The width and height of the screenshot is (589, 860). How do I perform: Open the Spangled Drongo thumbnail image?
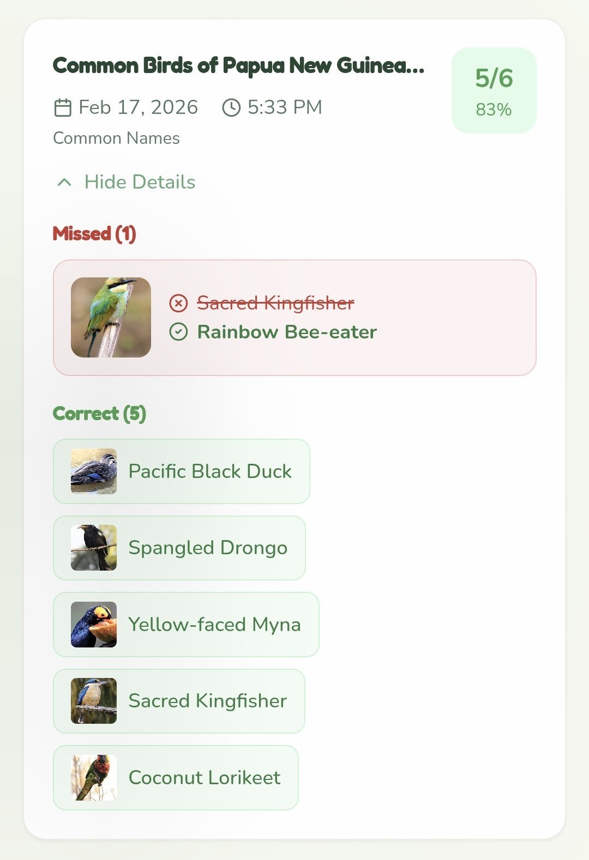point(94,548)
